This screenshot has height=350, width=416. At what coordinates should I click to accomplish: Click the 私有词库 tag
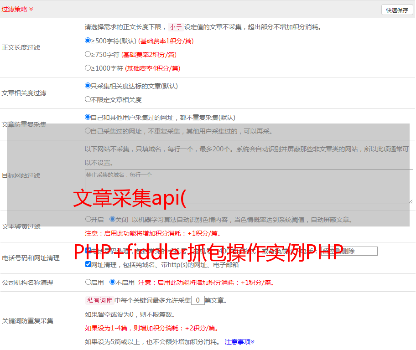(100, 300)
